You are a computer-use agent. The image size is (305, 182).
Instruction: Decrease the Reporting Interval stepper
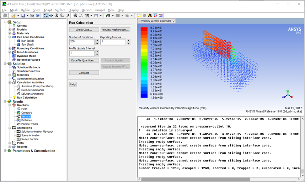128,44
